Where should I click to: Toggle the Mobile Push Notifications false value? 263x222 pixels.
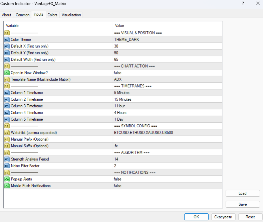click(x=168, y=186)
